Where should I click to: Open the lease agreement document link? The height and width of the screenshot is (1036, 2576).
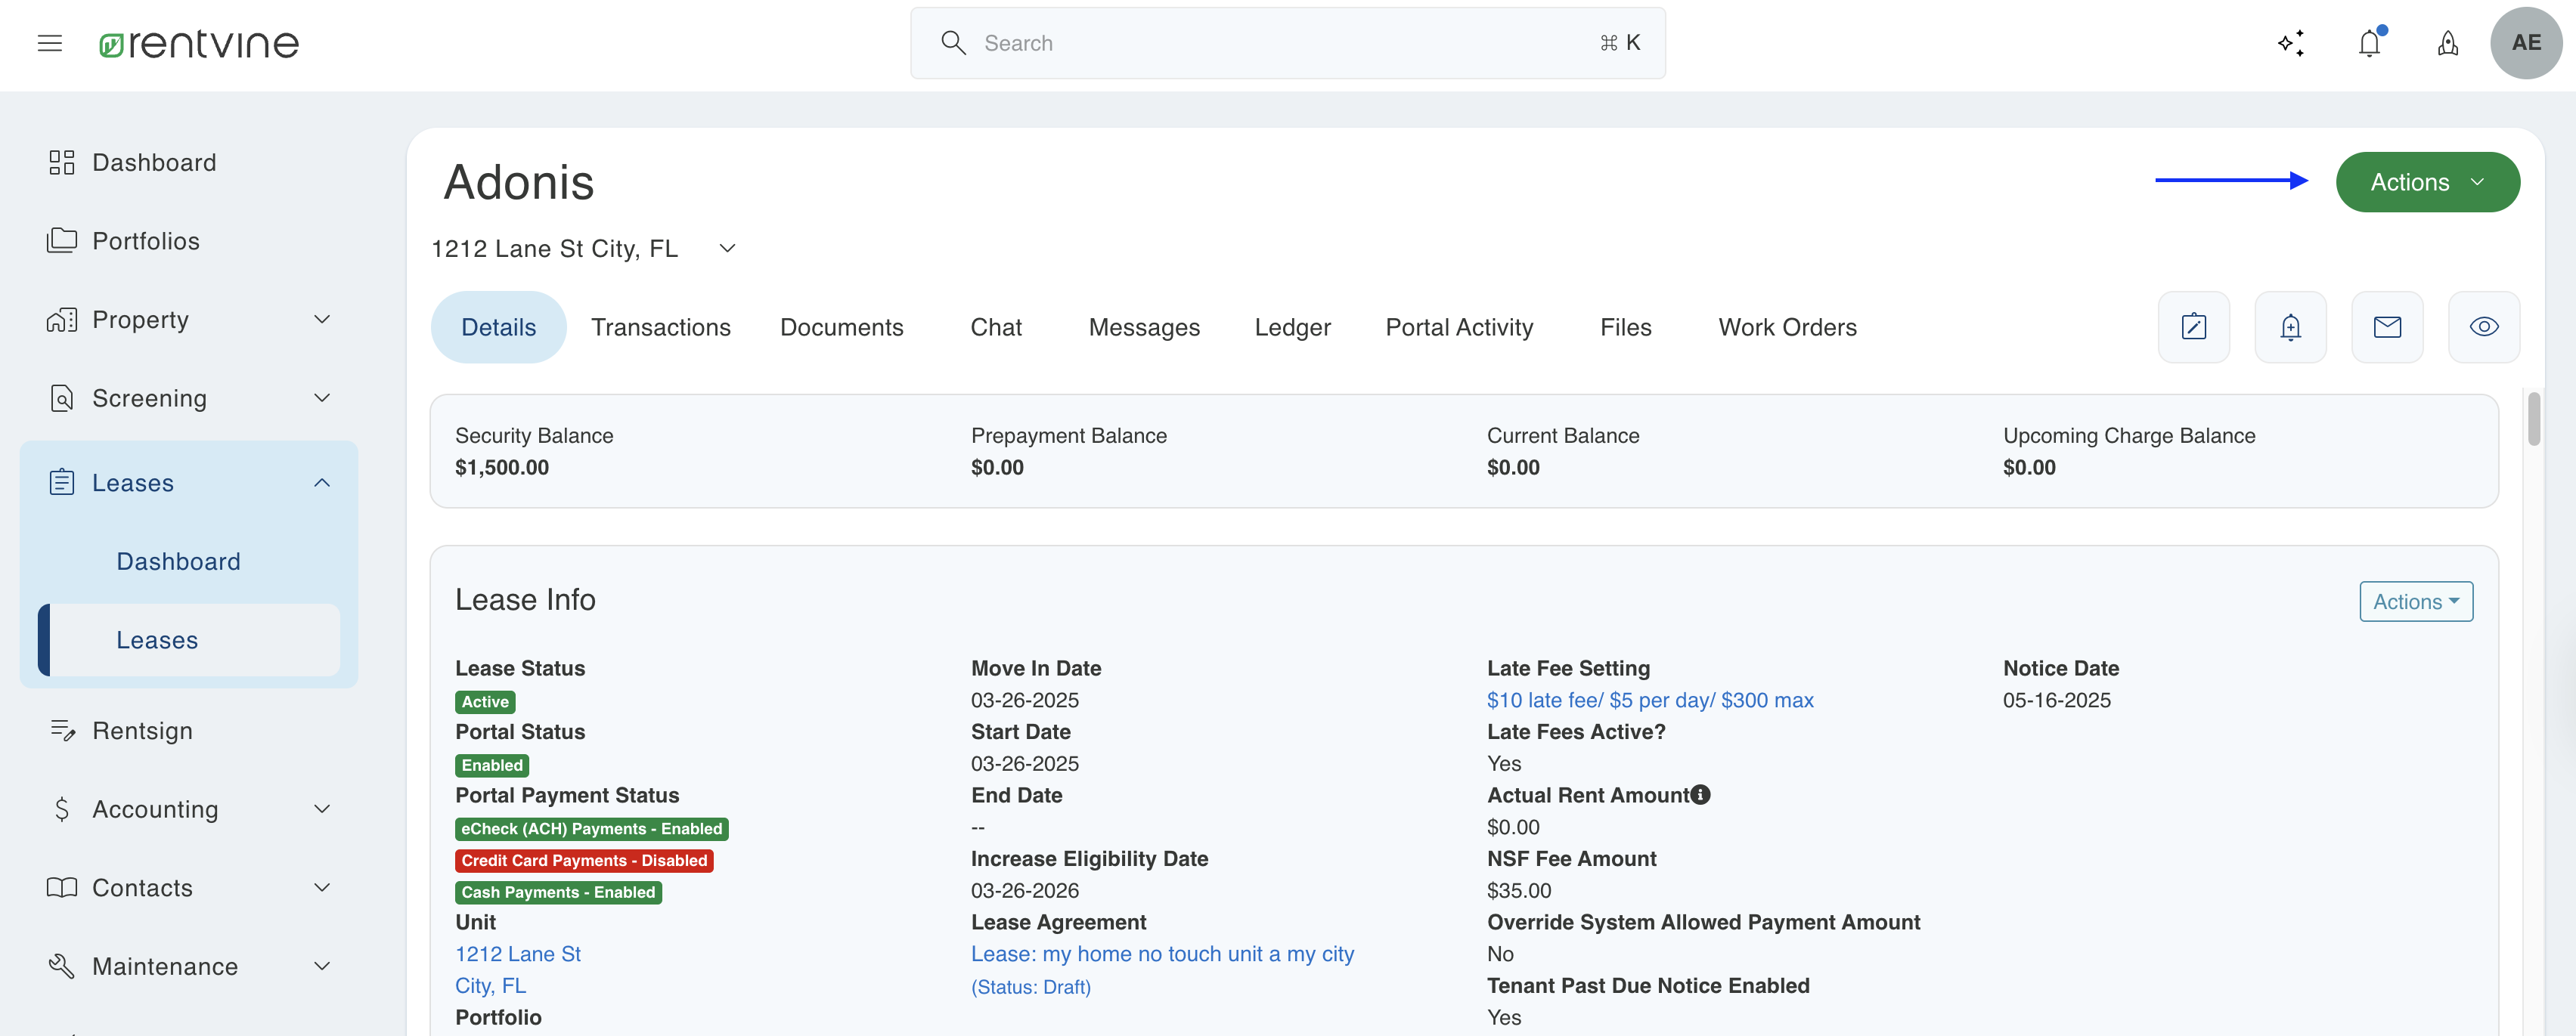click(x=1162, y=954)
